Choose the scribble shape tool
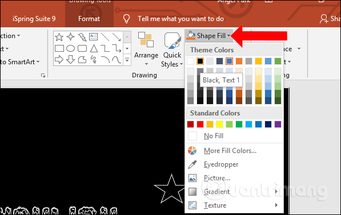The height and width of the screenshot is (215, 341). tap(94, 59)
